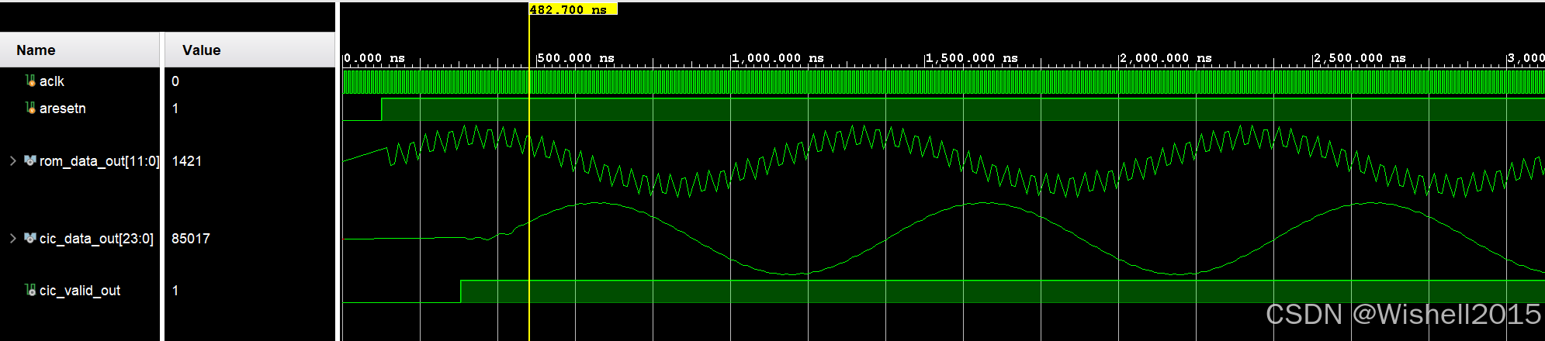This screenshot has width=1545, height=341.
Task: Select the rom_data_out[11:0] signal name
Action: tap(99, 161)
